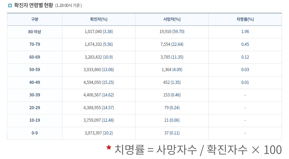
Task: Click deaths cell 153 (0.46)
Action: tap(172, 95)
